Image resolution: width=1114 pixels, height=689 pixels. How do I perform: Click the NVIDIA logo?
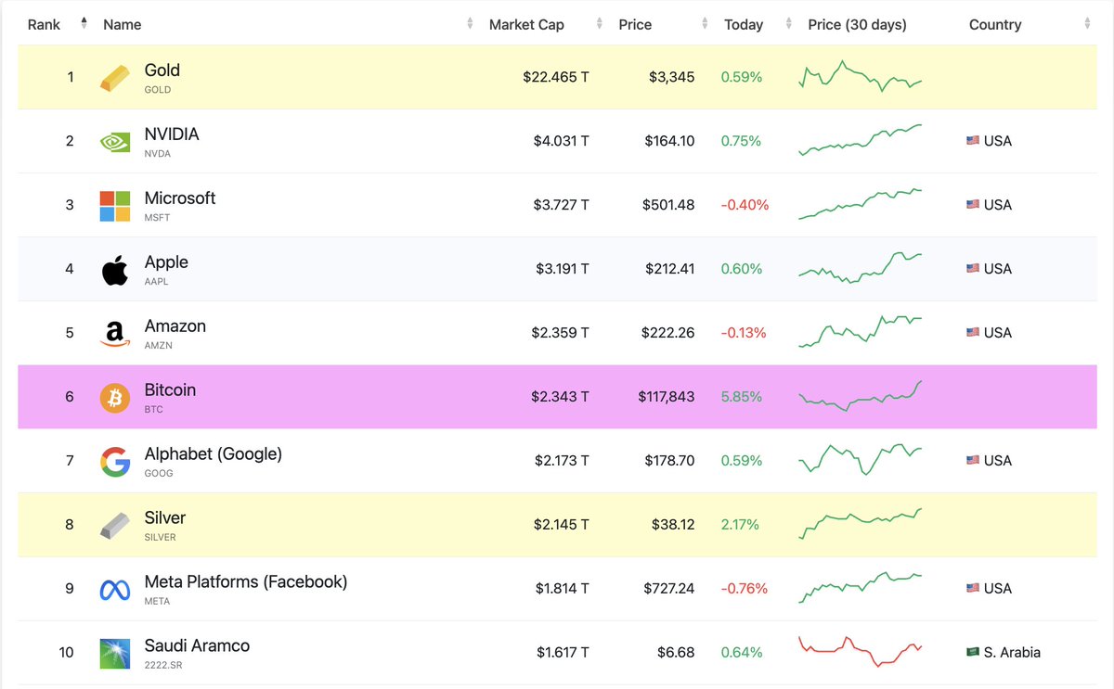coord(113,140)
